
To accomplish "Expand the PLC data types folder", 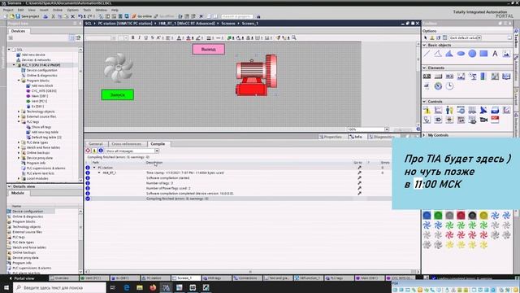I will coord(19,142).
